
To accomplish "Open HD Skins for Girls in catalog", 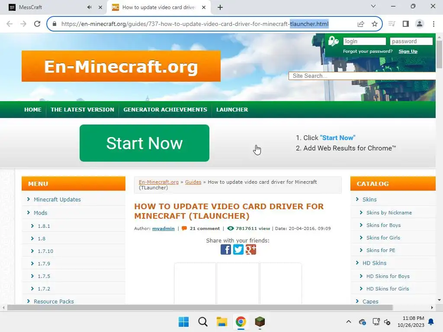I will (x=388, y=288).
